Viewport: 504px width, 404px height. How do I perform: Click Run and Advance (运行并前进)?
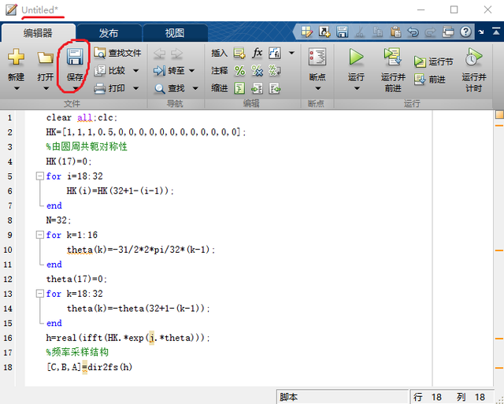[393, 69]
